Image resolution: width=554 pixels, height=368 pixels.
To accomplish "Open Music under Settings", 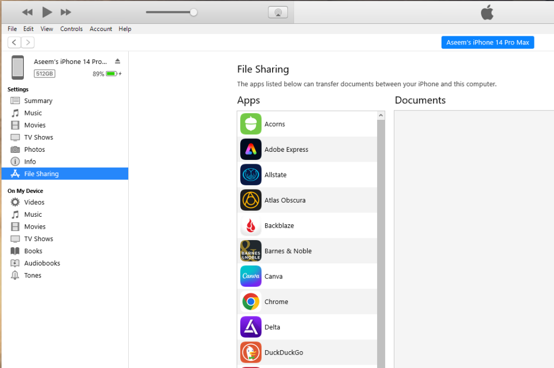I will (65, 113).
